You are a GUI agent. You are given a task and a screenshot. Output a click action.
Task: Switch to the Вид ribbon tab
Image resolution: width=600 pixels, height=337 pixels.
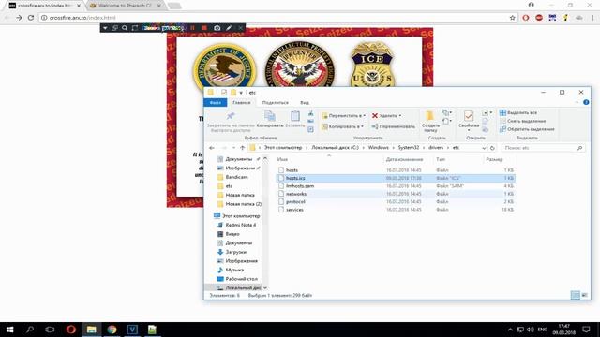pos(305,103)
